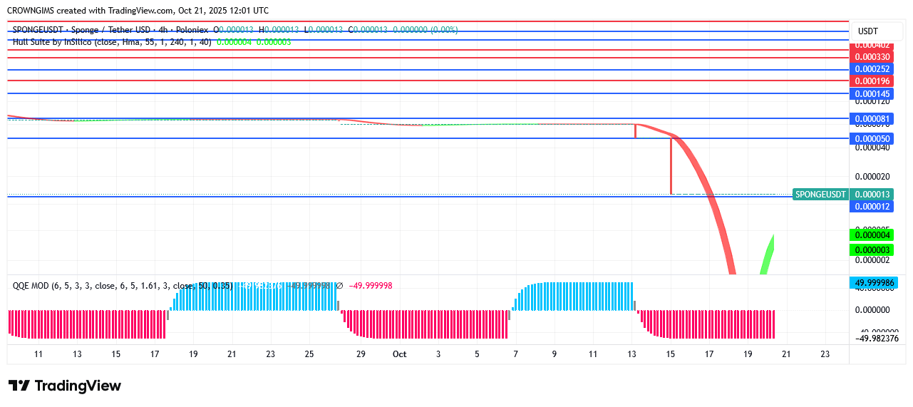
Task: Click the 0.000013 current price label
Action: point(872,195)
